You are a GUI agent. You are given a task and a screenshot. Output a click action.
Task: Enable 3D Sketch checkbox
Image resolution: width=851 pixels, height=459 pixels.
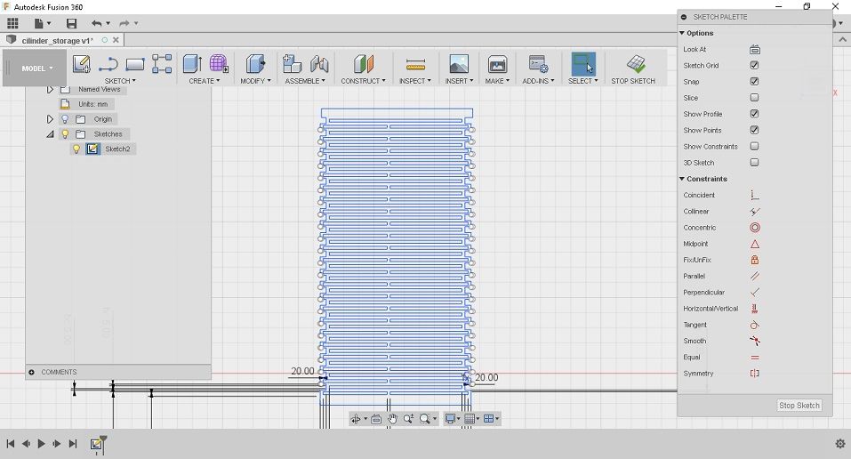(x=754, y=163)
